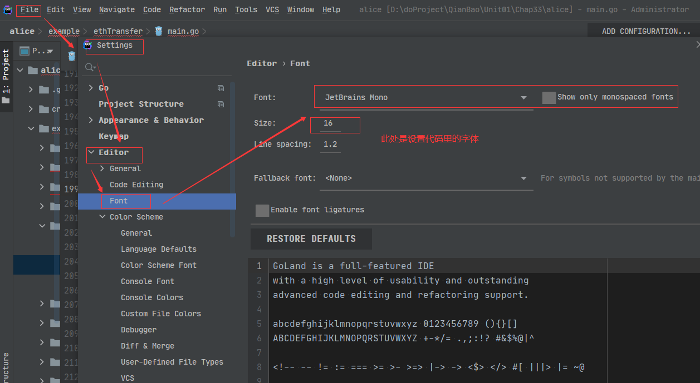Click the Settings dialog GoLand icon

click(88, 45)
